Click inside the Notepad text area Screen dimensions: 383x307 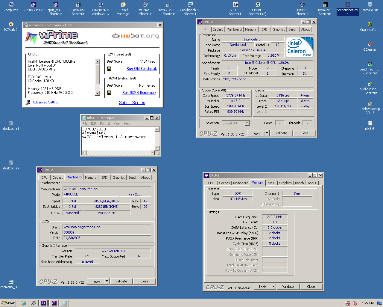pos(118,139)
